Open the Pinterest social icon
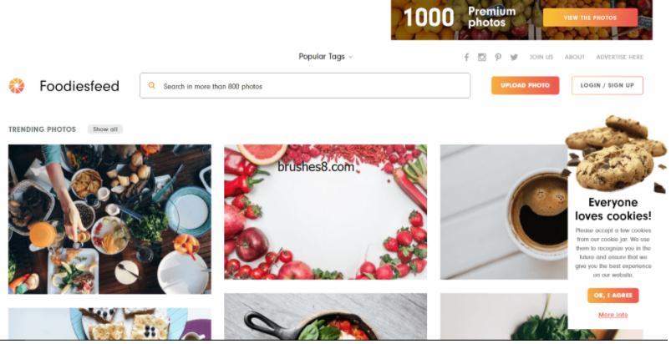This screenshot has height=344, width=671. point(498,57)
